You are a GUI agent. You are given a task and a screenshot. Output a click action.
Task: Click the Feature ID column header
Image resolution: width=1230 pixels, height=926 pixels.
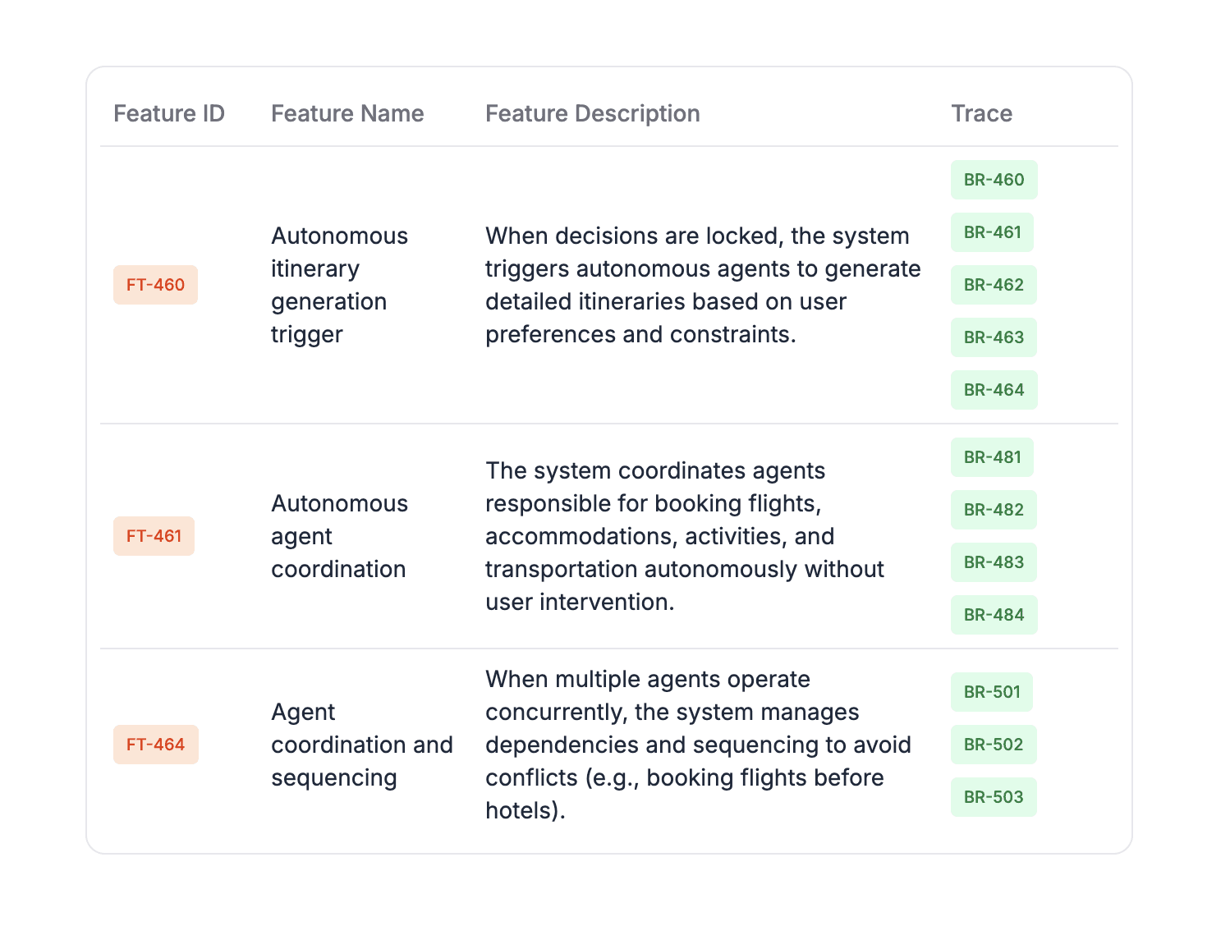[x=169, y=113]
